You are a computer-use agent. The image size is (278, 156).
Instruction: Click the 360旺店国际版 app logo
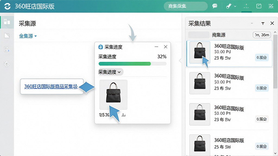pyautogui.click(x=7, y=6)
